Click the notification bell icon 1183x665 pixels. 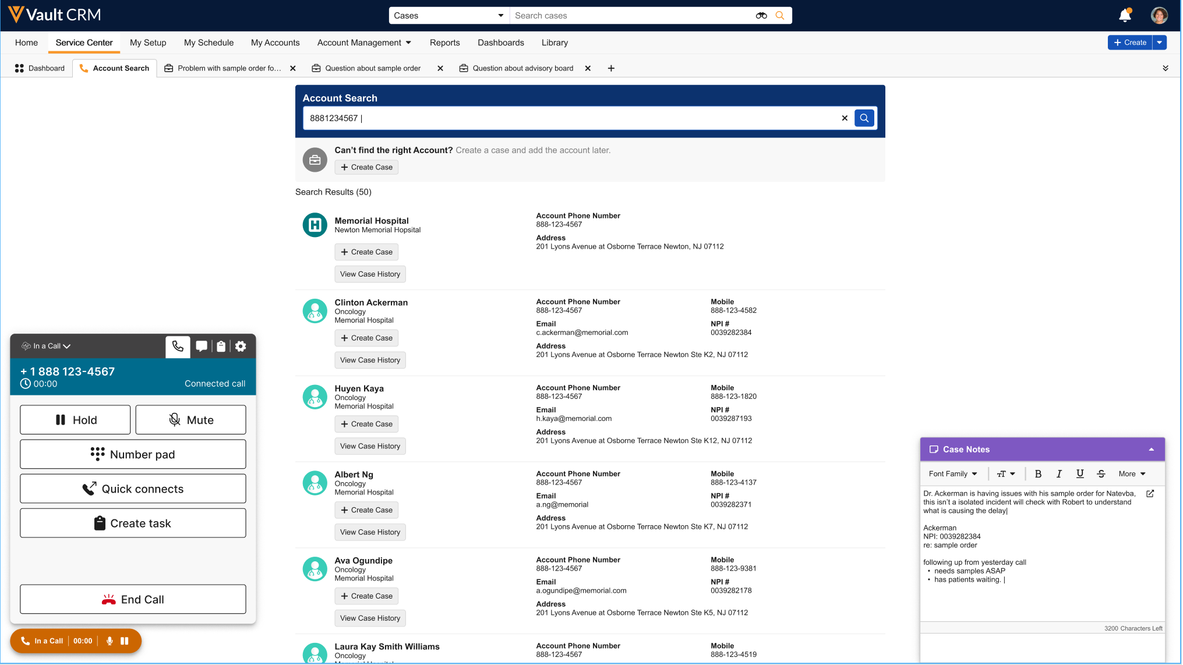point(1125,16)
